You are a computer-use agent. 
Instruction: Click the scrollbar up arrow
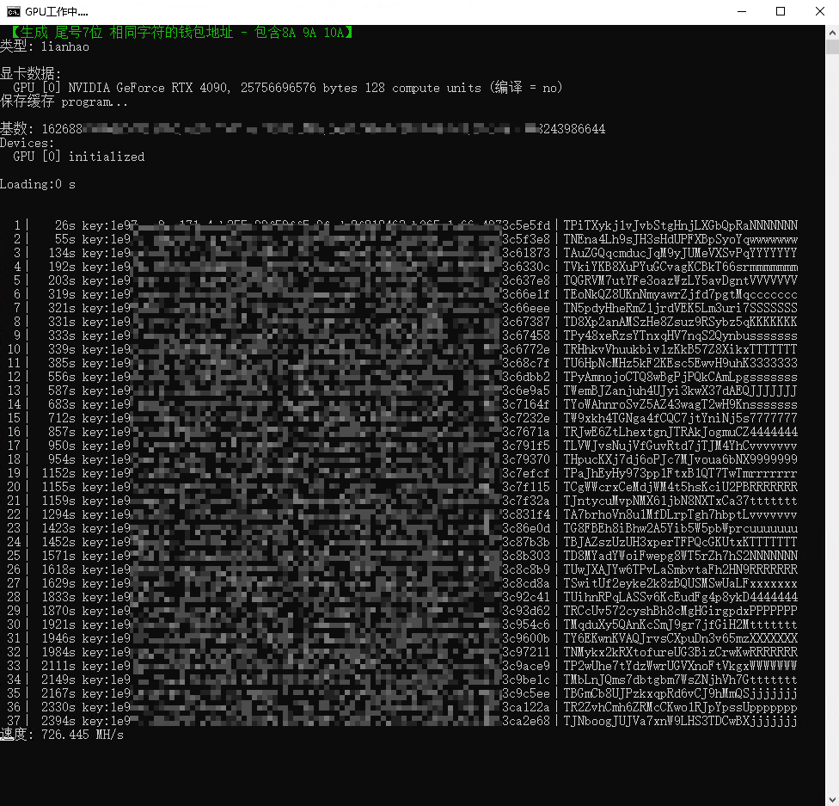pyautogui.click(x=831, y=32)
